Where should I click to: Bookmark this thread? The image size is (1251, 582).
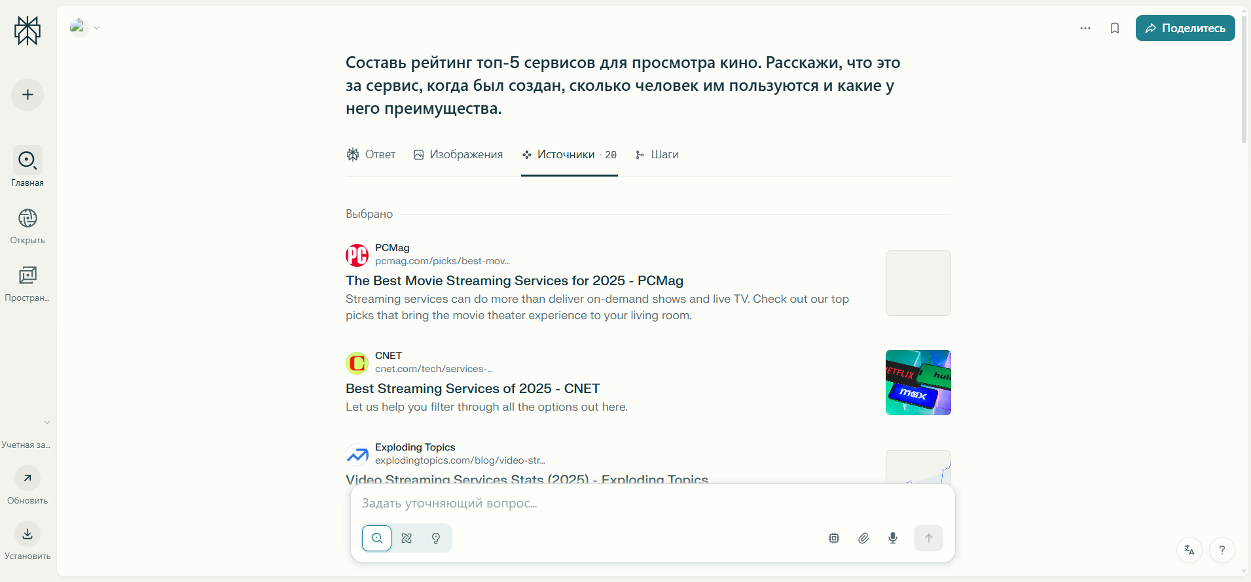point(1115,28)
